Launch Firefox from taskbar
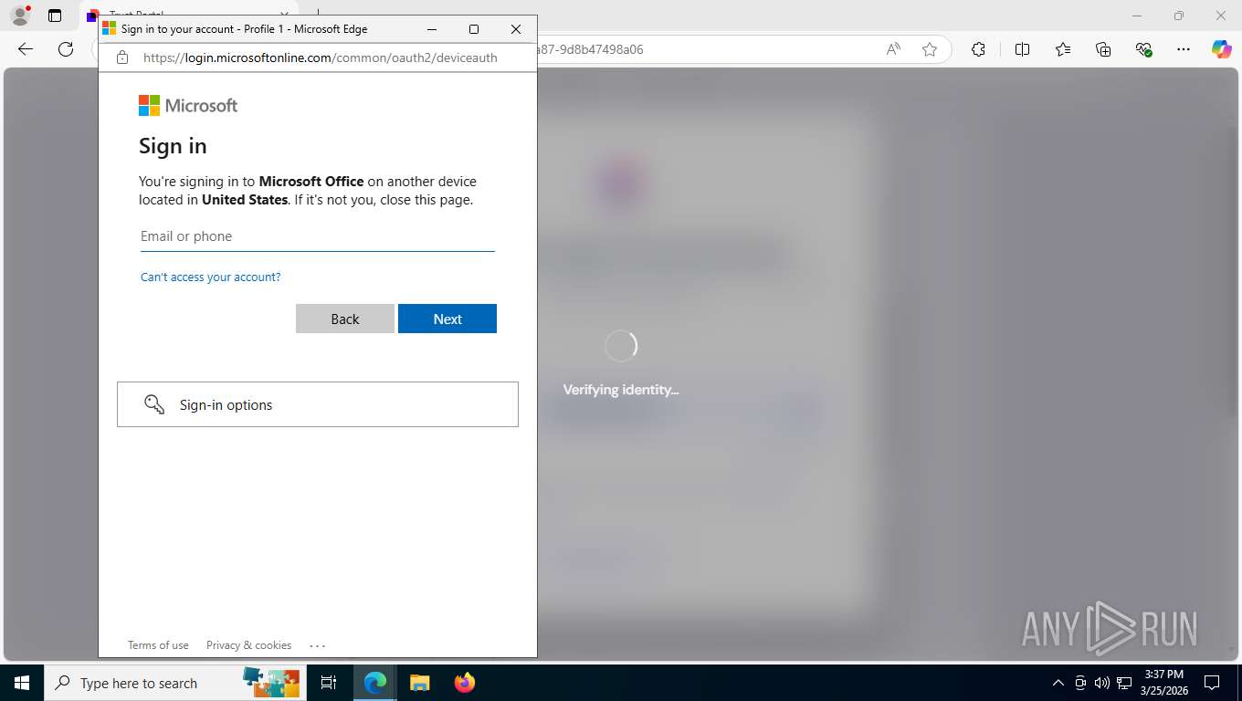 tap(465, 683)
